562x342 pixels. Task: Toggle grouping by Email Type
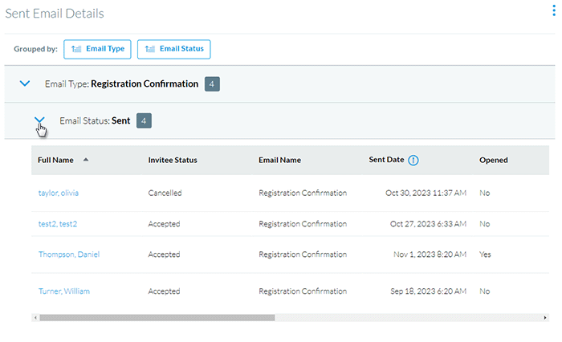click(97, 49)
